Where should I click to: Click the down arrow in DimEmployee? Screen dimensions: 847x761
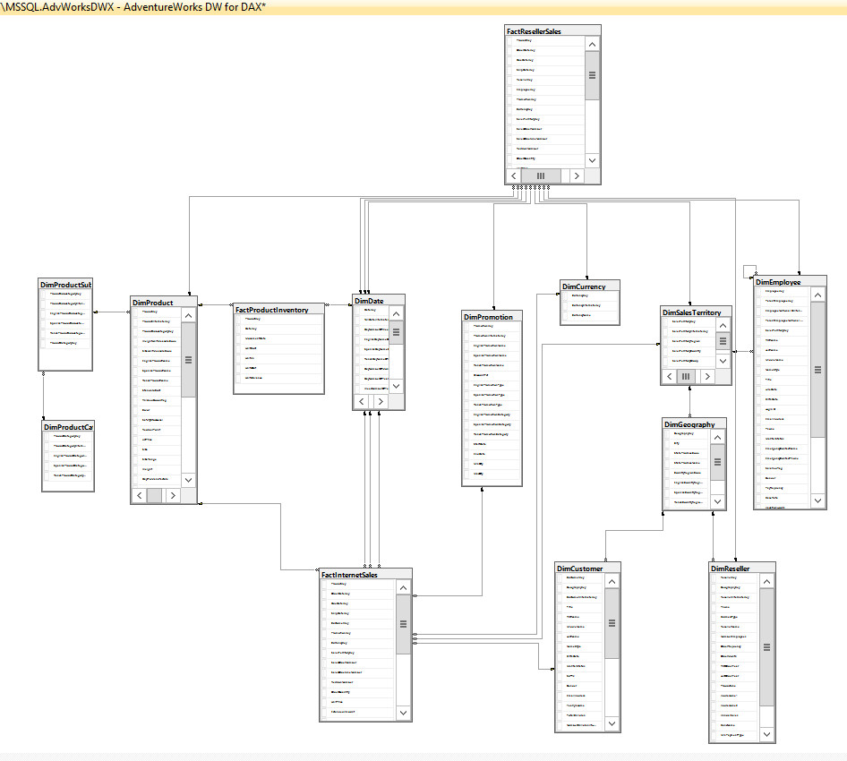(x=817, y=500)
